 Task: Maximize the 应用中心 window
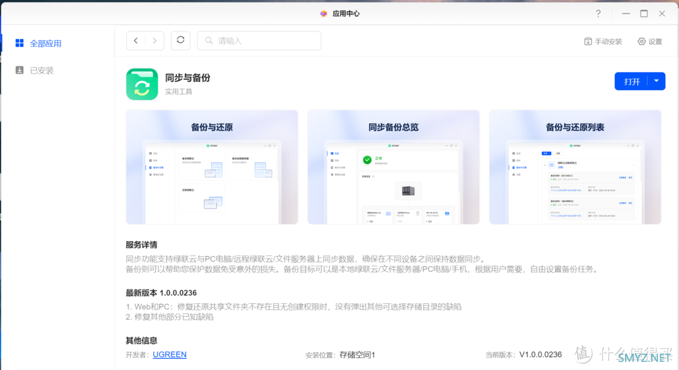644,13
